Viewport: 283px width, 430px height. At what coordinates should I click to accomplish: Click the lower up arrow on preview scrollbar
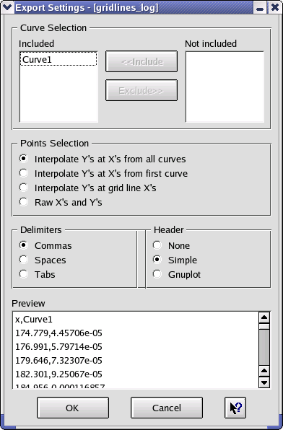pyautogui.click(x=264, y=371)
